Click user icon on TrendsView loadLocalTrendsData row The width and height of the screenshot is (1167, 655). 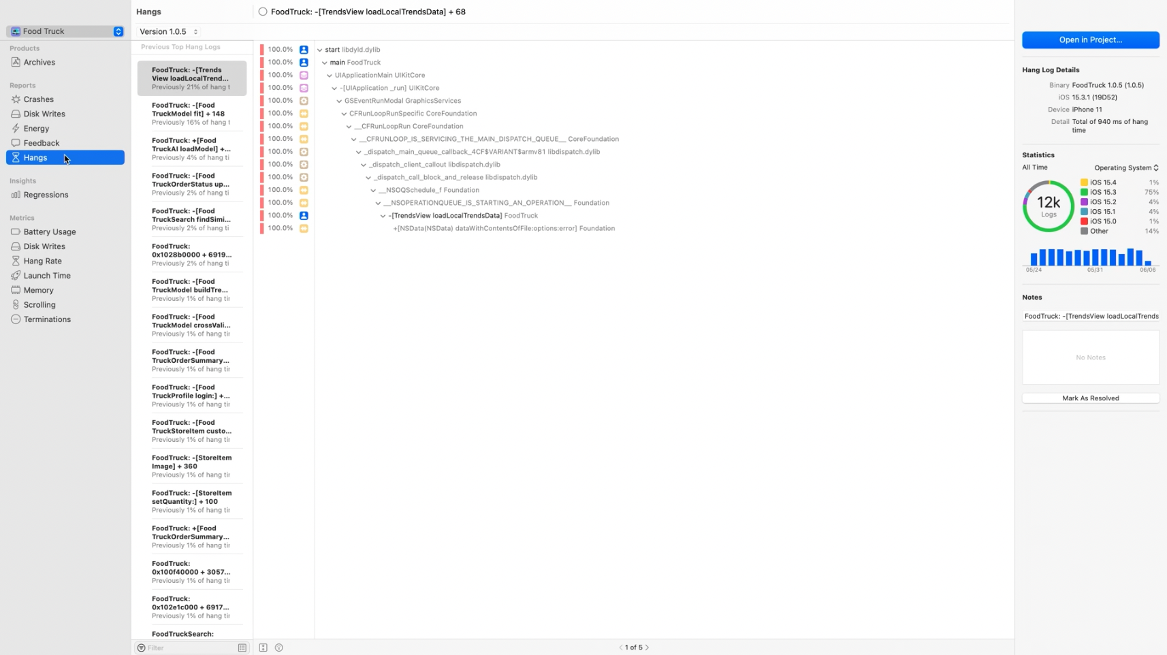(304, 215)
